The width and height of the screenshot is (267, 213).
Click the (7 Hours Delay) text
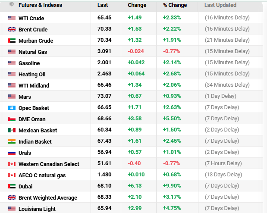tap(223, 163)
